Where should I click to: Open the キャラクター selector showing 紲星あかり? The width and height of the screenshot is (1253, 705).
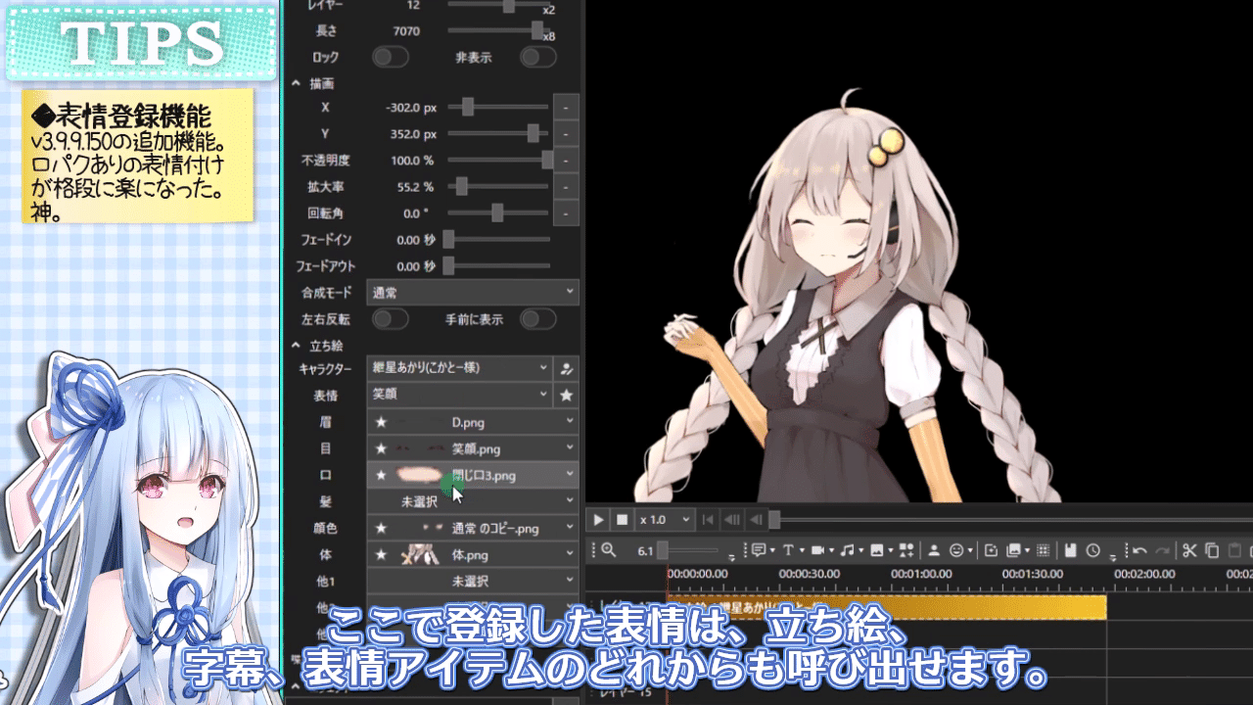460,368
